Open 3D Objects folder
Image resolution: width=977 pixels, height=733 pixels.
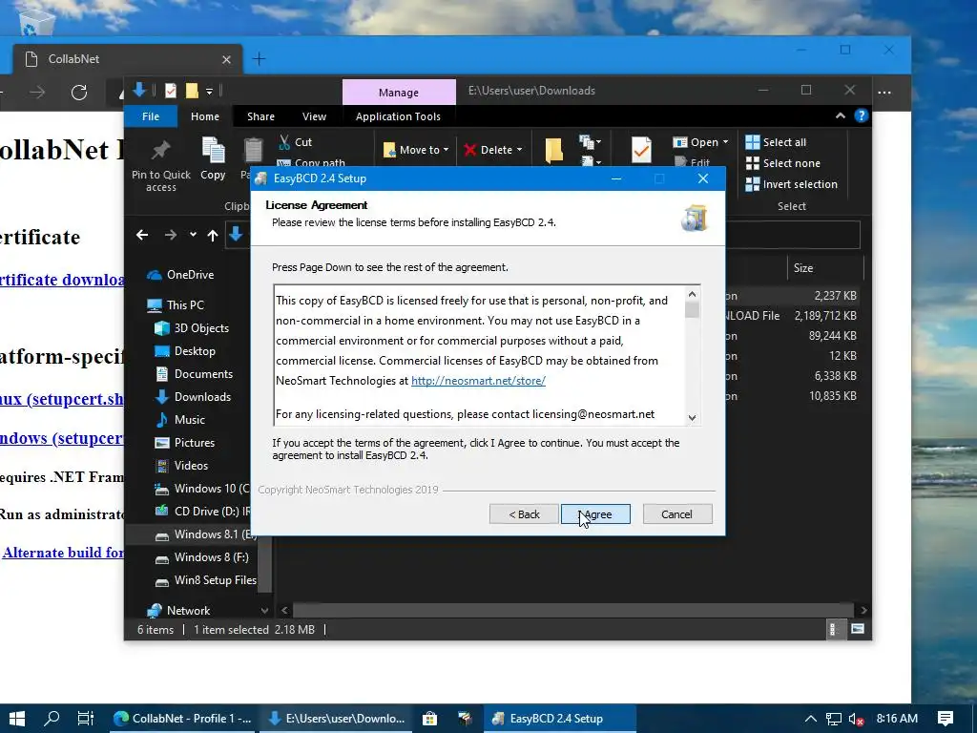coord(192,328)
